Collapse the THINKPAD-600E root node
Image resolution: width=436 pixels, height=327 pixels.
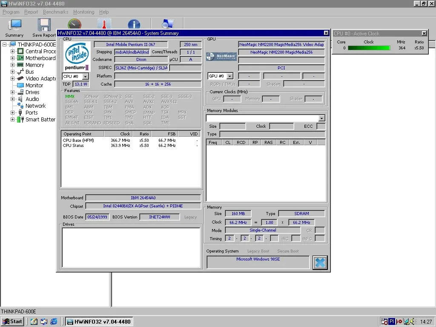[4, 44]
